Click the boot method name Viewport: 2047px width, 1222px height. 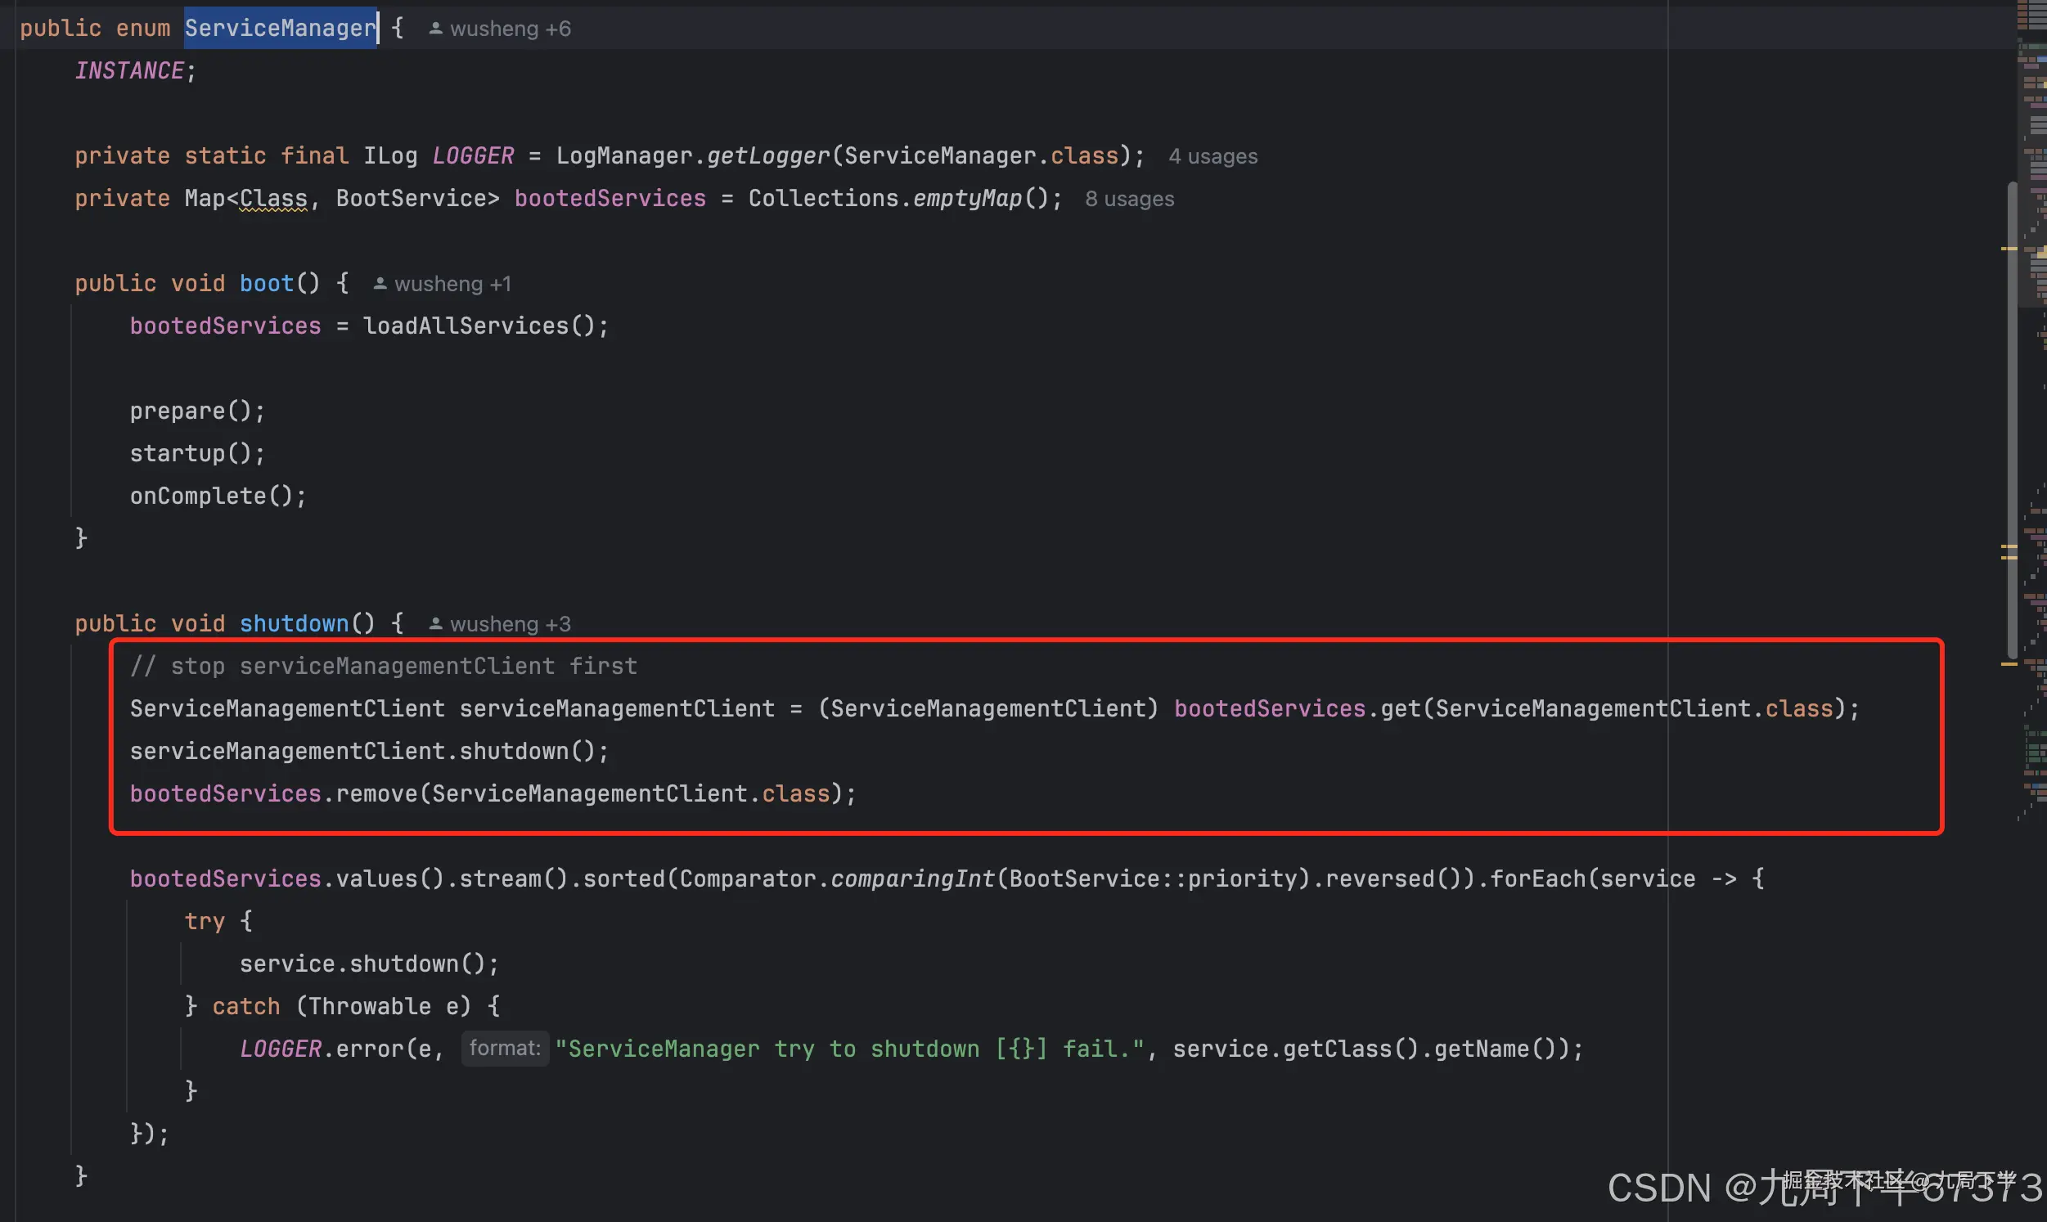(x=266, y=284)
